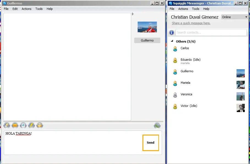The height and width of the screenshot is (164, 250).
Task: Start a voice call with phone icon
Action: coord(157,126)
